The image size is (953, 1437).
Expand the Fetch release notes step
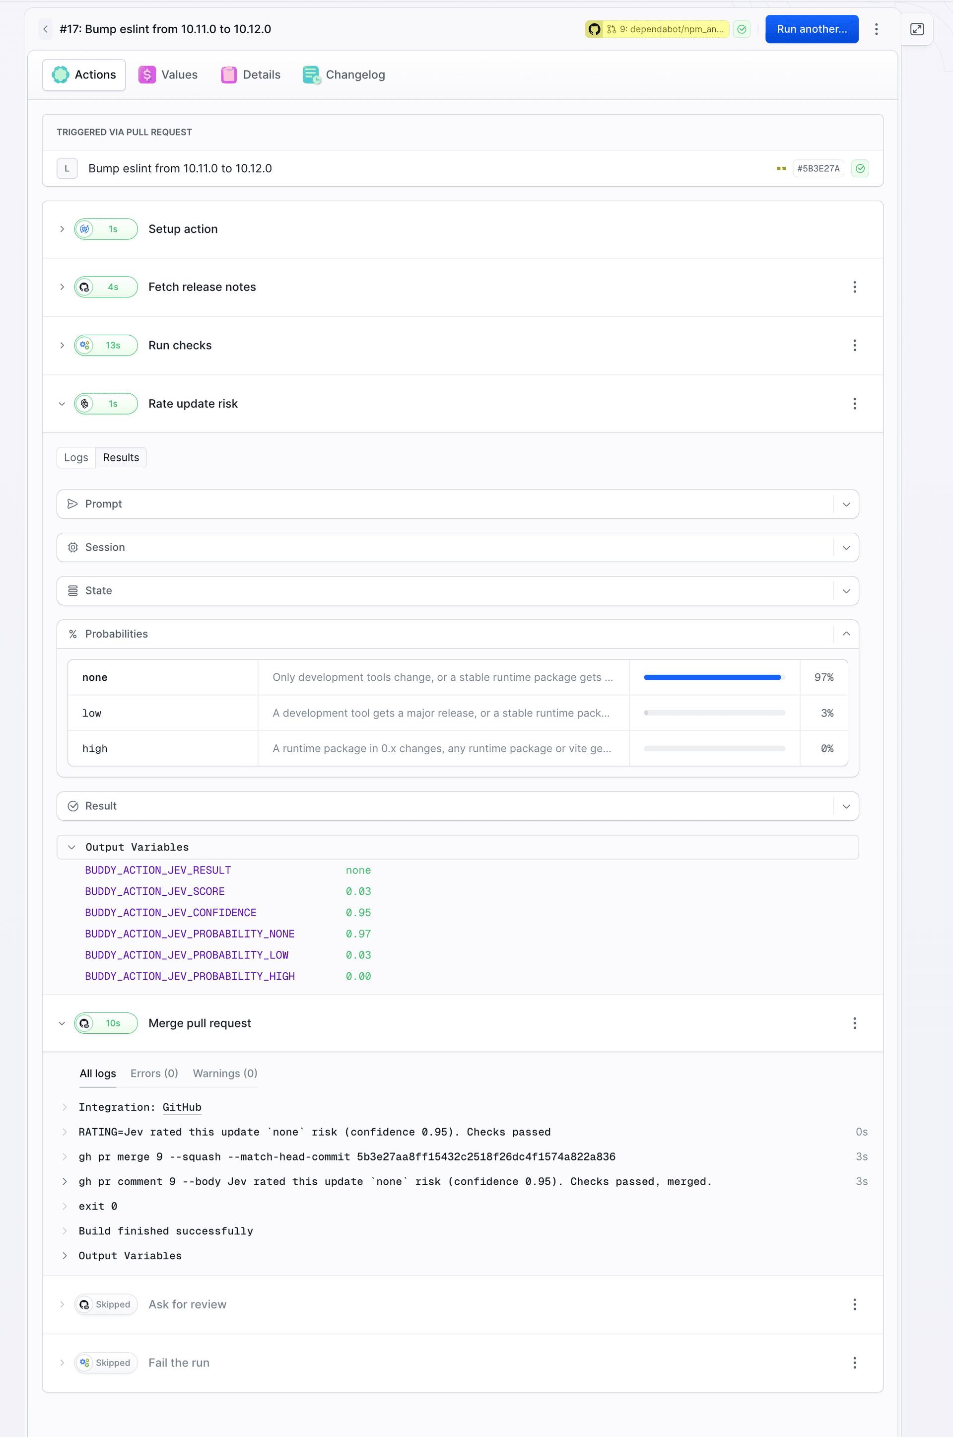pos(62,287)
